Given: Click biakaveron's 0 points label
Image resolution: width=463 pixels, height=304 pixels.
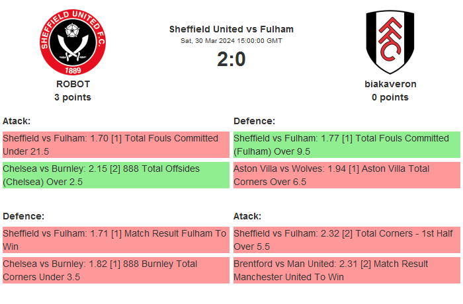Looking at the screenshot, I should coord(390,97).
